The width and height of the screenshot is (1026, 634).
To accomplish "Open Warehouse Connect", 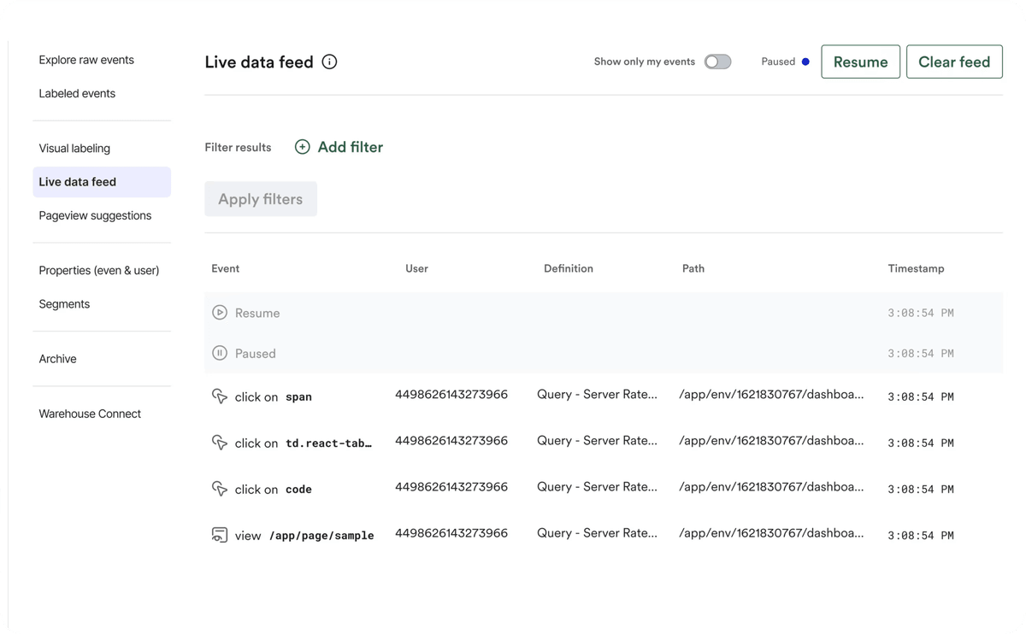I will pos(90,414).
